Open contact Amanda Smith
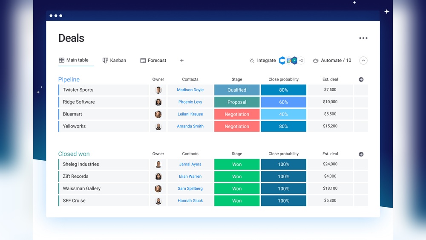This screenshot has height=240, width=426. click(190, 126)
